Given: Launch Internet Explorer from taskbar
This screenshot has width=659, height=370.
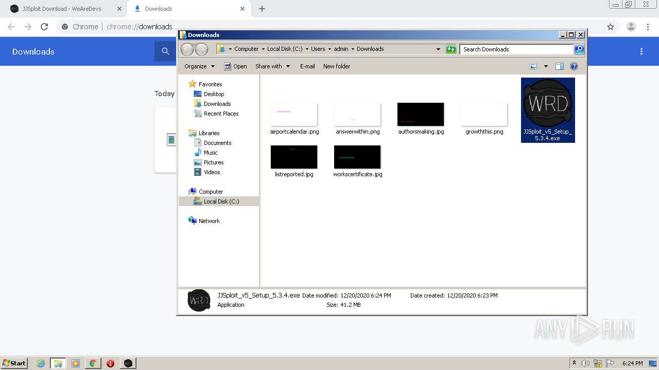Looking at the screenshot, I should (x=41, y=363).
